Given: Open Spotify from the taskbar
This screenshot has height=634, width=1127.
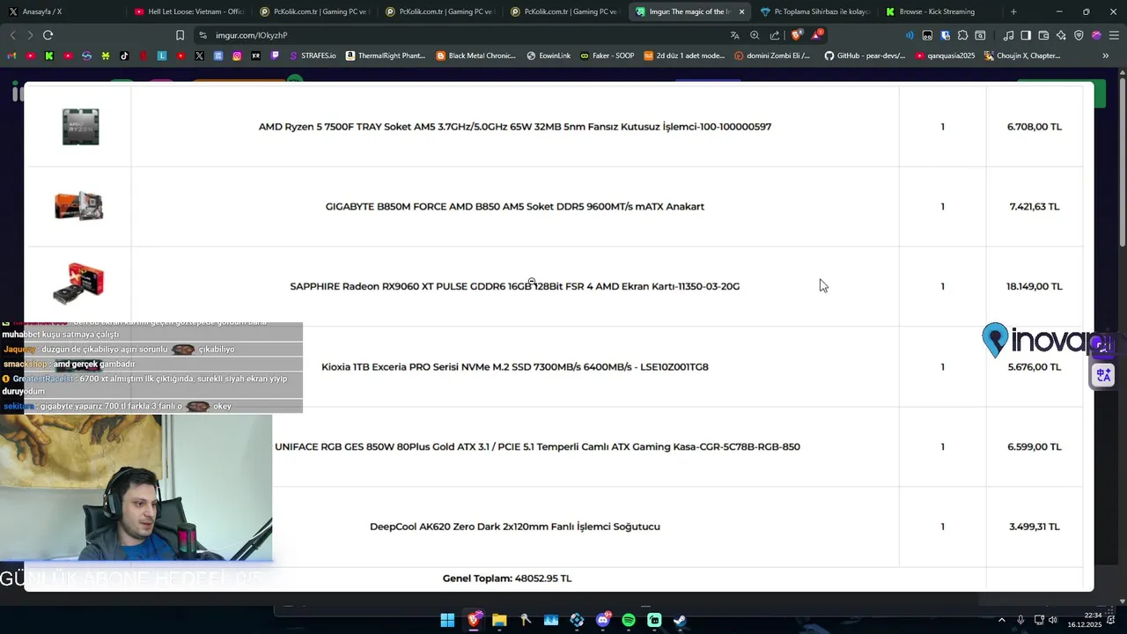Looking at the screenshot, I should [629, 620].
